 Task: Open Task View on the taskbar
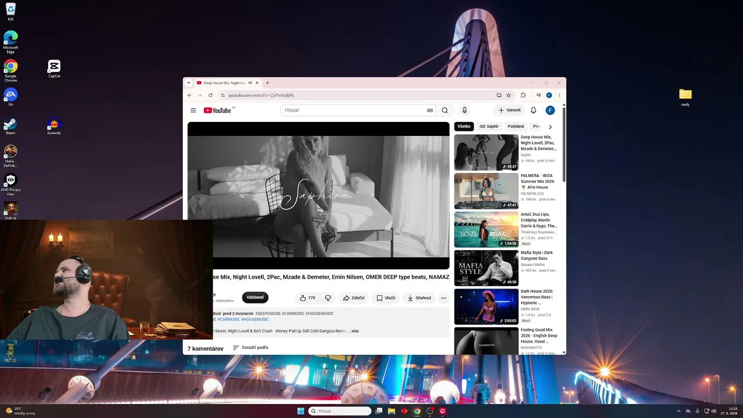pos(379,411)
